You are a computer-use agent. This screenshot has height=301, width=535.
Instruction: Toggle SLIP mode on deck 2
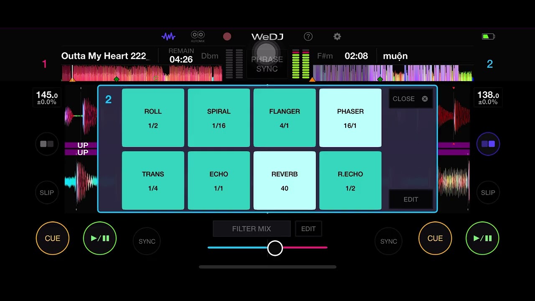(x=488, y=192)
